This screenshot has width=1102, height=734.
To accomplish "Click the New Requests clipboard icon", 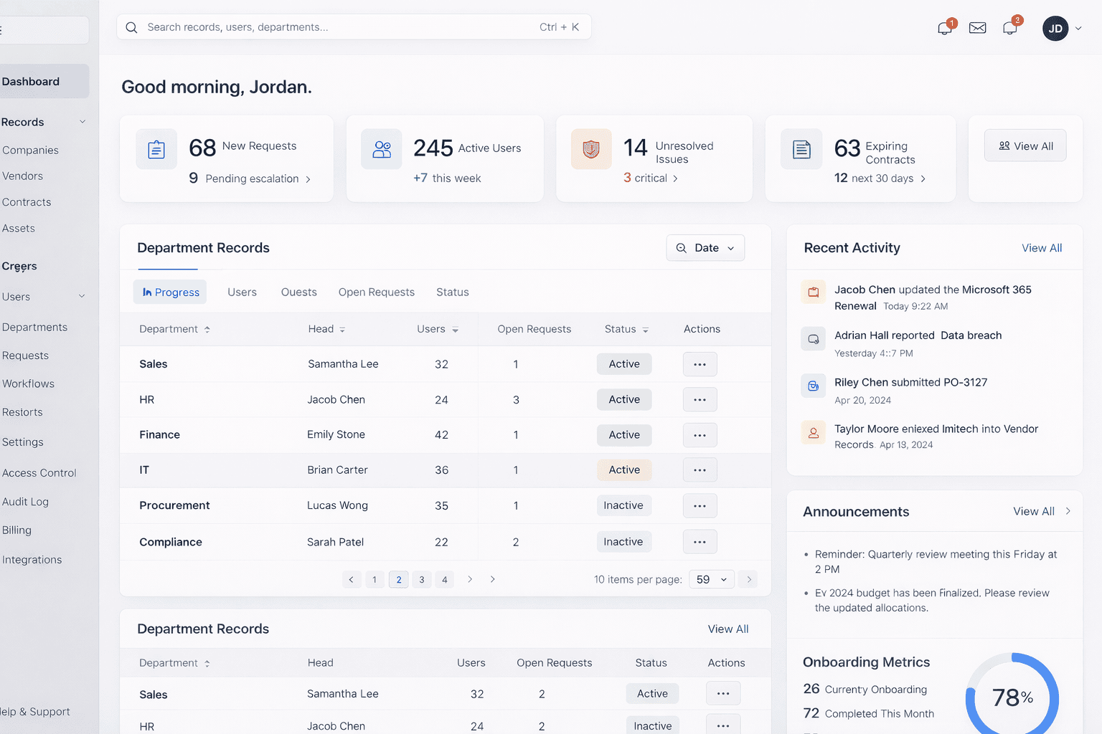I will [x=156, y=149].
